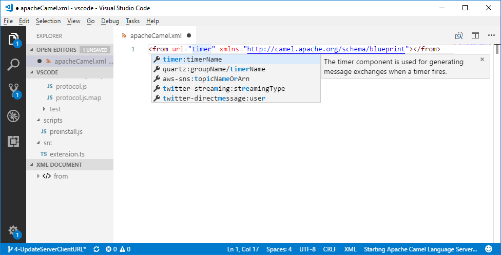
Task: Open the Extensions view icon
Action: tap(13, 142)
